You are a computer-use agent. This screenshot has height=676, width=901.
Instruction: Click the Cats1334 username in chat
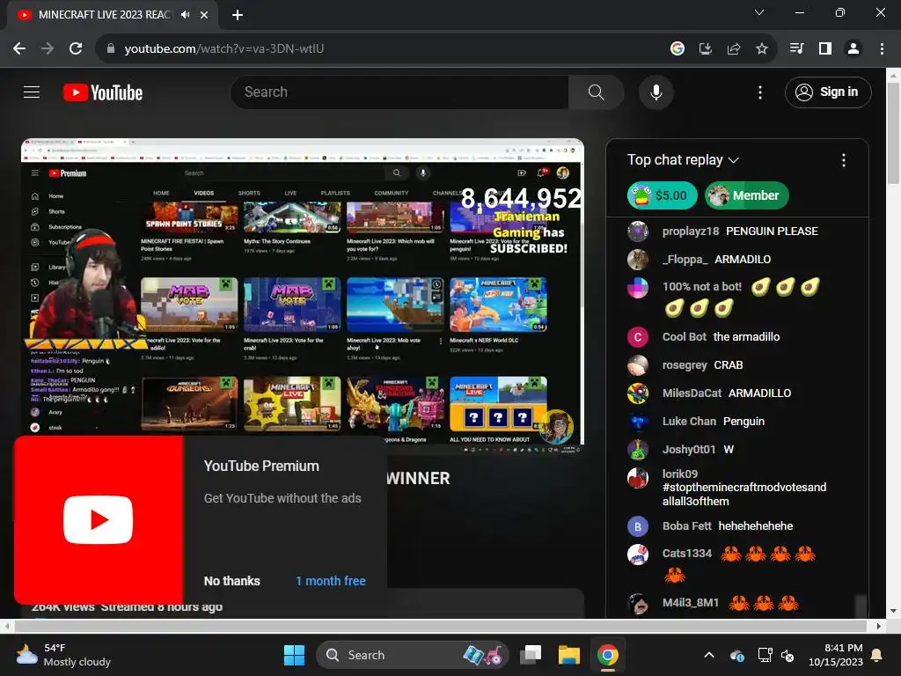tap(686, 554)
